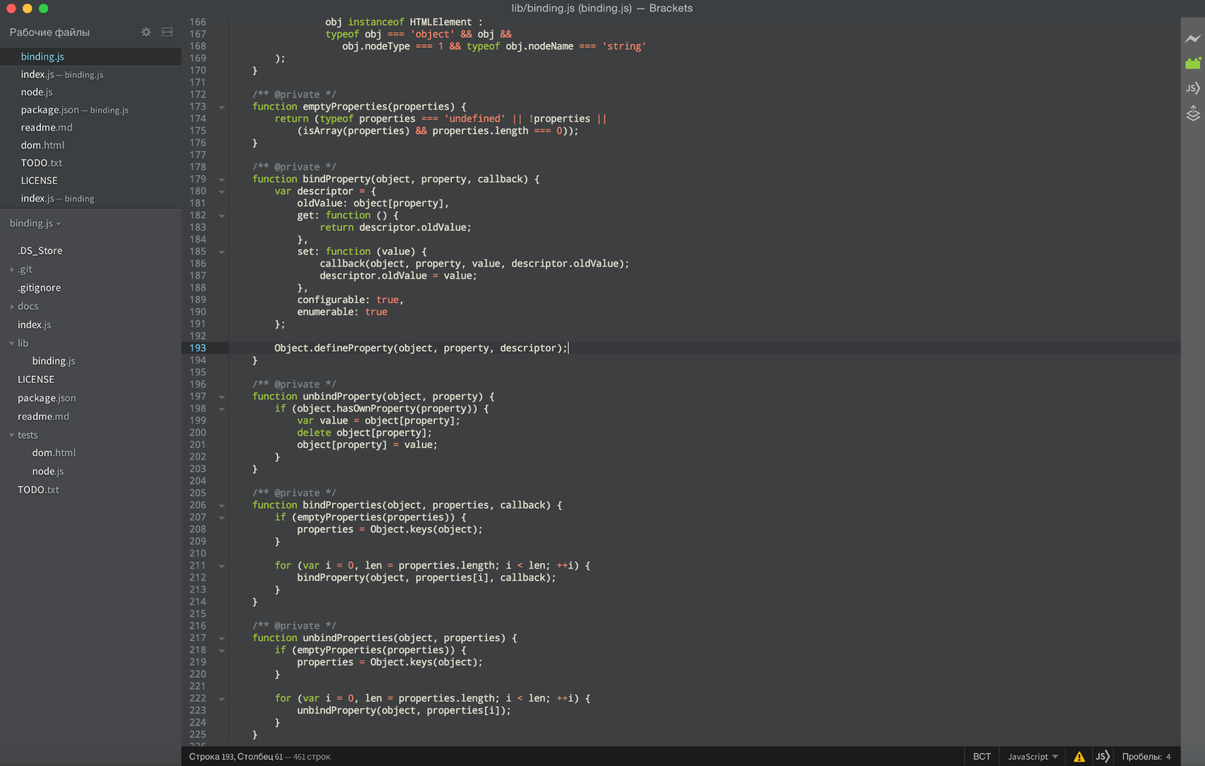
Task: Open working files gear settings
Action: [x=146, y=32]
